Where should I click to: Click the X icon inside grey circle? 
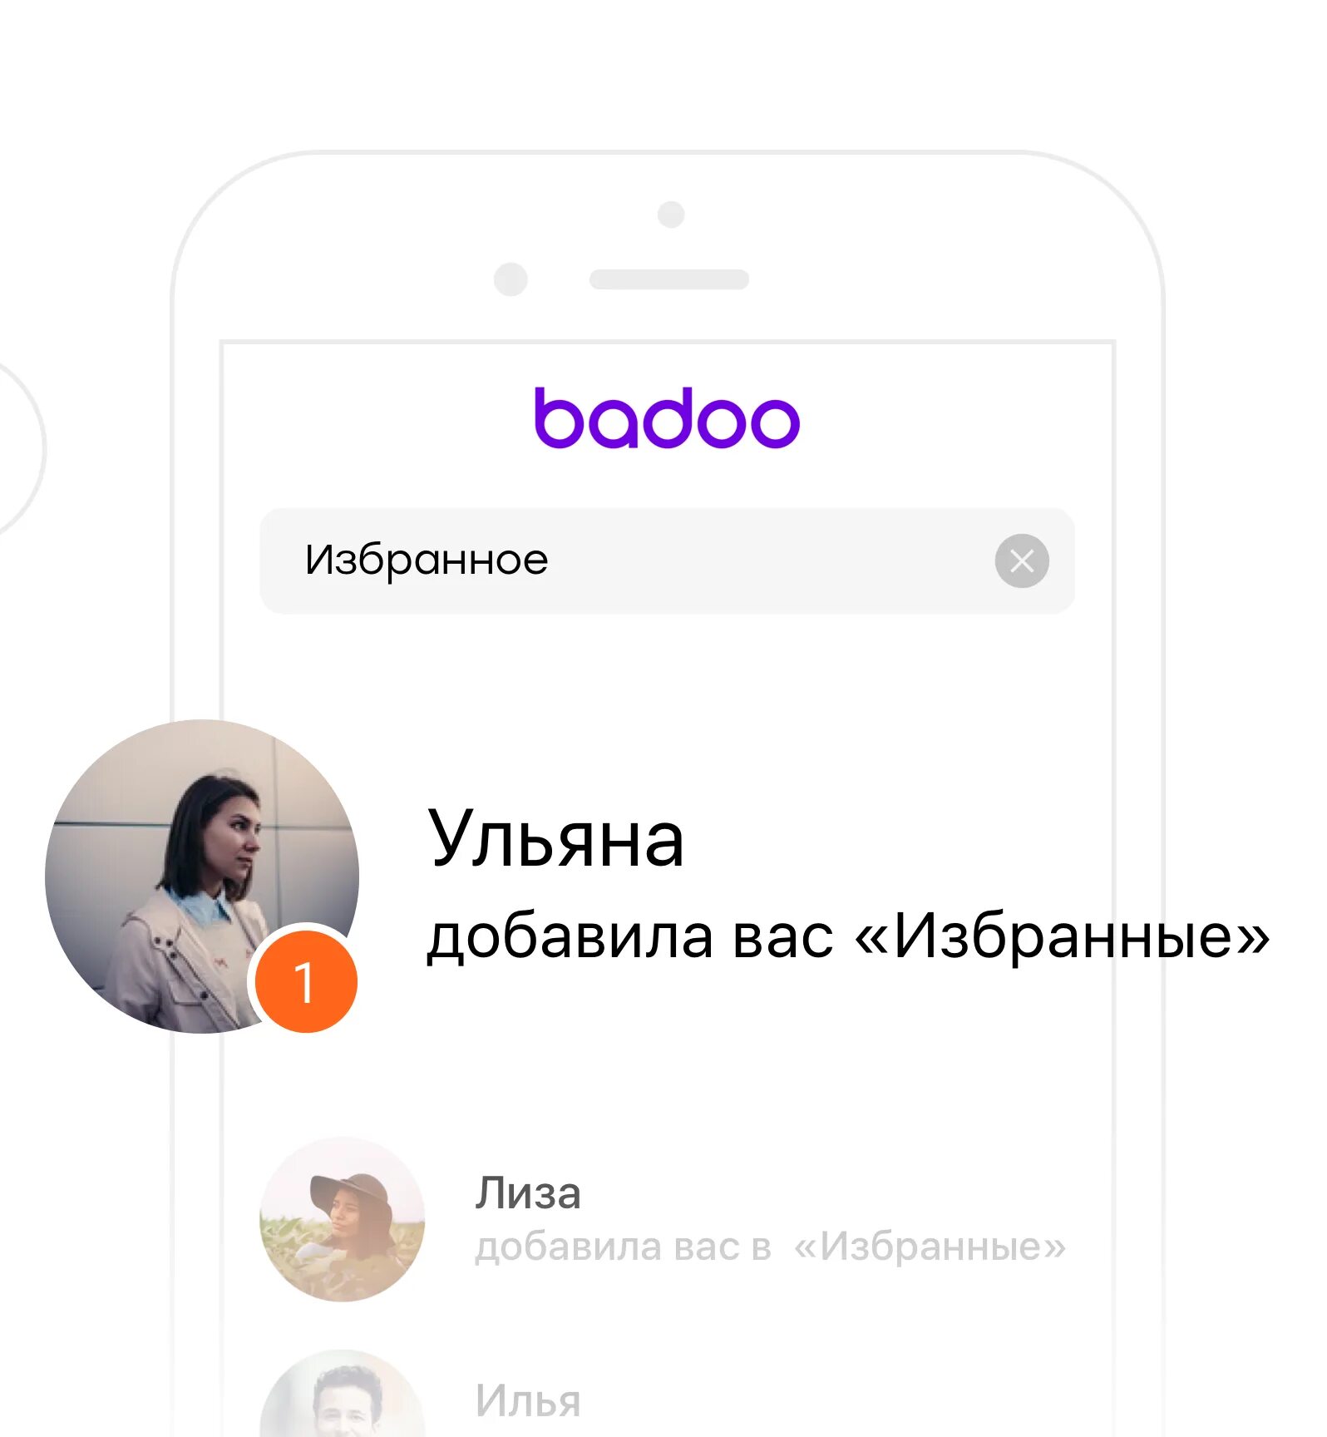1022,560
